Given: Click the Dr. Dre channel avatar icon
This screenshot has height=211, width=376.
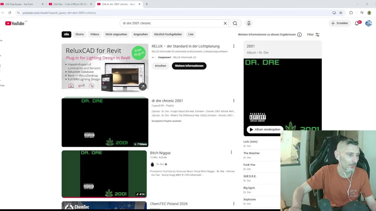Looking at the screenshot, I should point(152,164).
